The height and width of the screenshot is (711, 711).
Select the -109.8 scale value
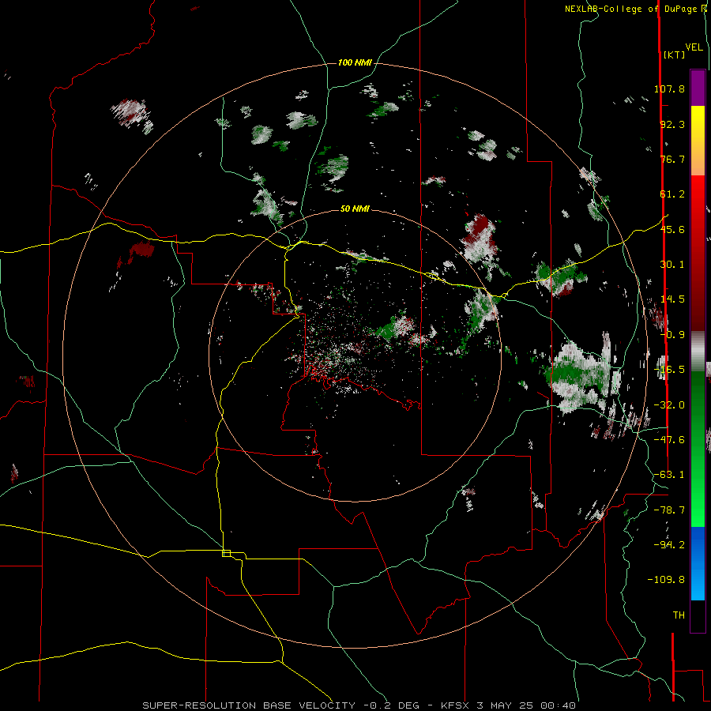[666, 580]
